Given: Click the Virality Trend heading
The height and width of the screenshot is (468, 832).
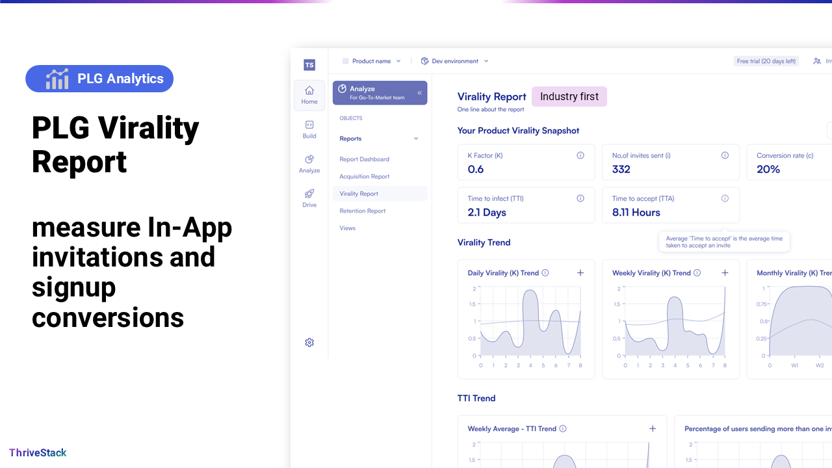Looking at the screenshot, I should tap(484, 242).
